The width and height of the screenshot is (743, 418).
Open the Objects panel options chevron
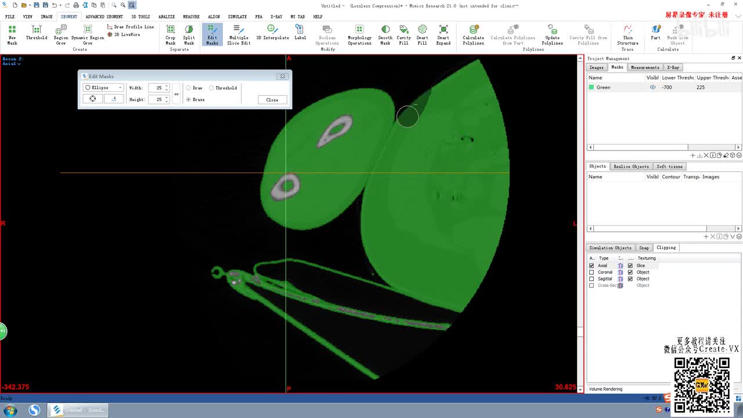click(x=739, y=237)
